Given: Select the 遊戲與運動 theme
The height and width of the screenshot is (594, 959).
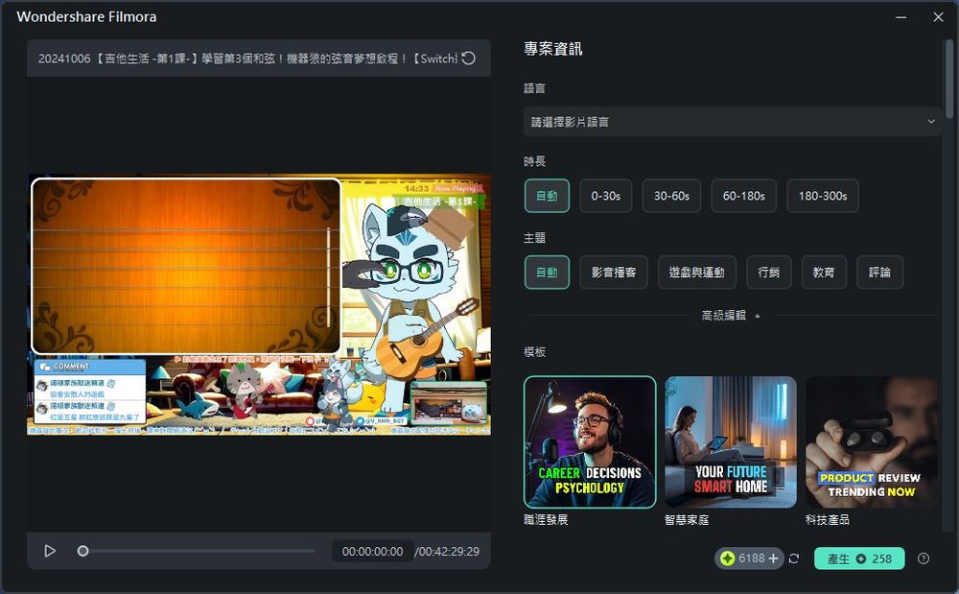Looking at the screenshot, I should pyautogui.click(x=697, y=273).
